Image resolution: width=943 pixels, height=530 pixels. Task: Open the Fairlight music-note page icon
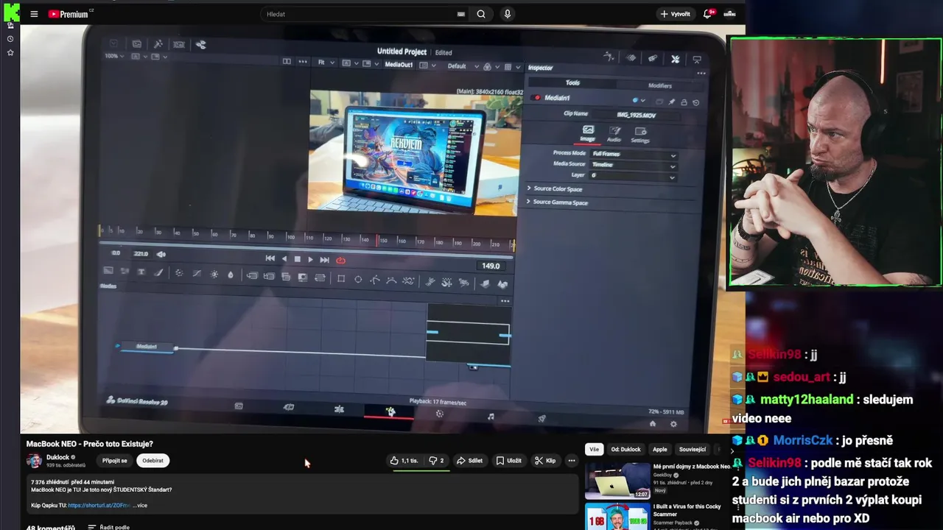point(491,417)
